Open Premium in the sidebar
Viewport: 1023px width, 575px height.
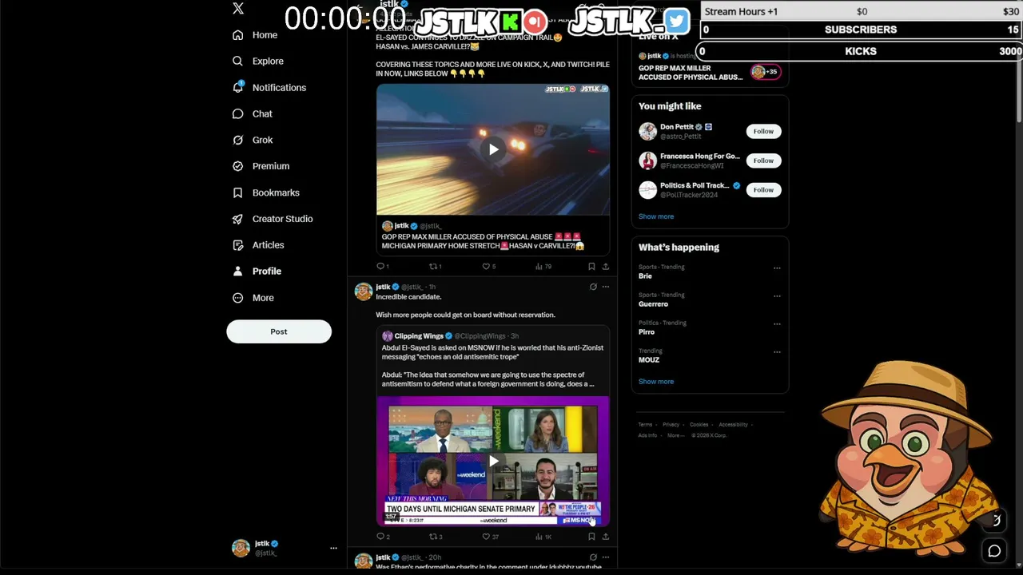click(261, 166)
